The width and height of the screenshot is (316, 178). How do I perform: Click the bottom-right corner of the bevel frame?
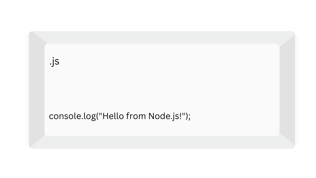point(292,146)
